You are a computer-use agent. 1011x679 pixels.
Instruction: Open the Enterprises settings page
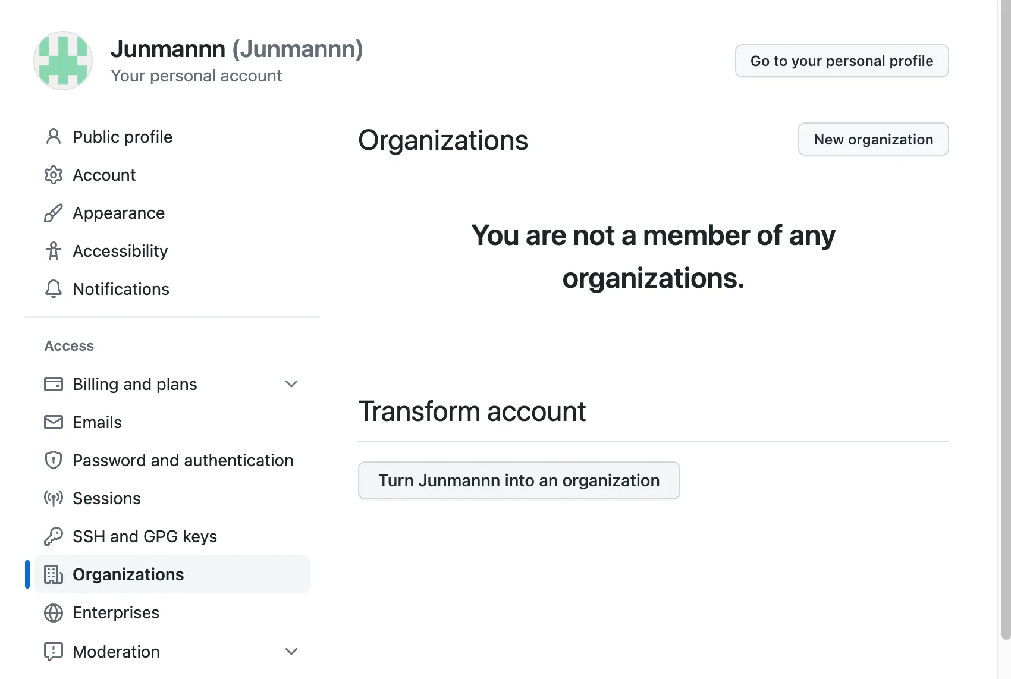click(x=172, y=612)
